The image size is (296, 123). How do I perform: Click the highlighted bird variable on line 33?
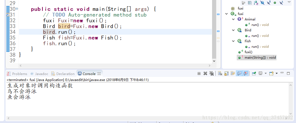tap(64, 26)
